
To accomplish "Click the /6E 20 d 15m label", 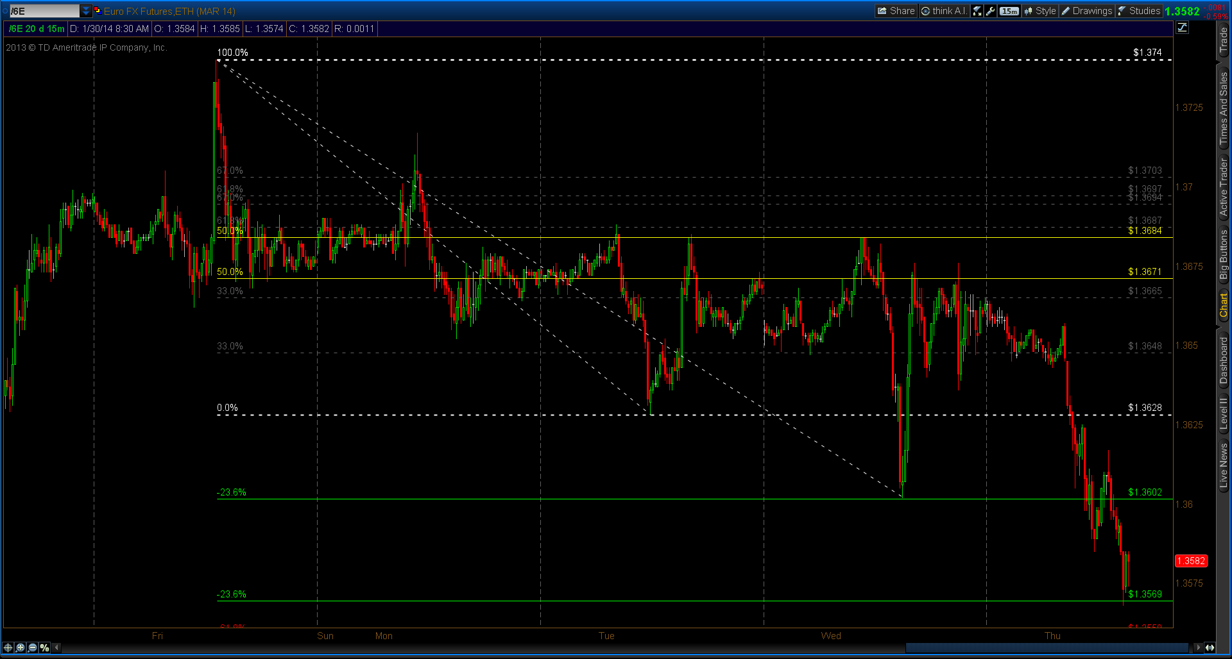I will (37, 29).
